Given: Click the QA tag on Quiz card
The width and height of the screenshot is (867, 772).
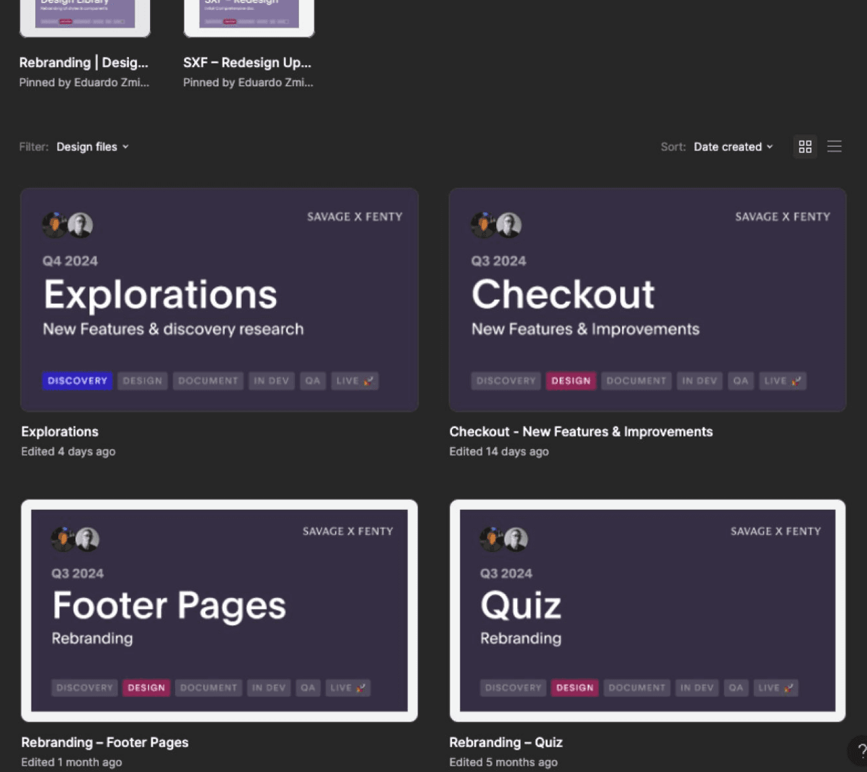Looking at the screenshot, I should click(x=736, y=688).
